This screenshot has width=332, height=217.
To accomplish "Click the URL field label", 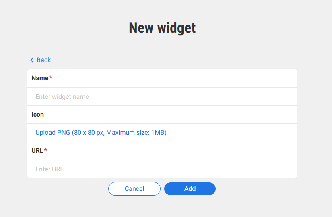I will point(37,151).
